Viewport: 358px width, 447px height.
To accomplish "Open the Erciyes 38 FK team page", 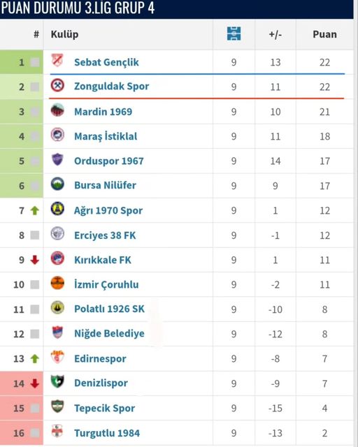I will (105, 235).
